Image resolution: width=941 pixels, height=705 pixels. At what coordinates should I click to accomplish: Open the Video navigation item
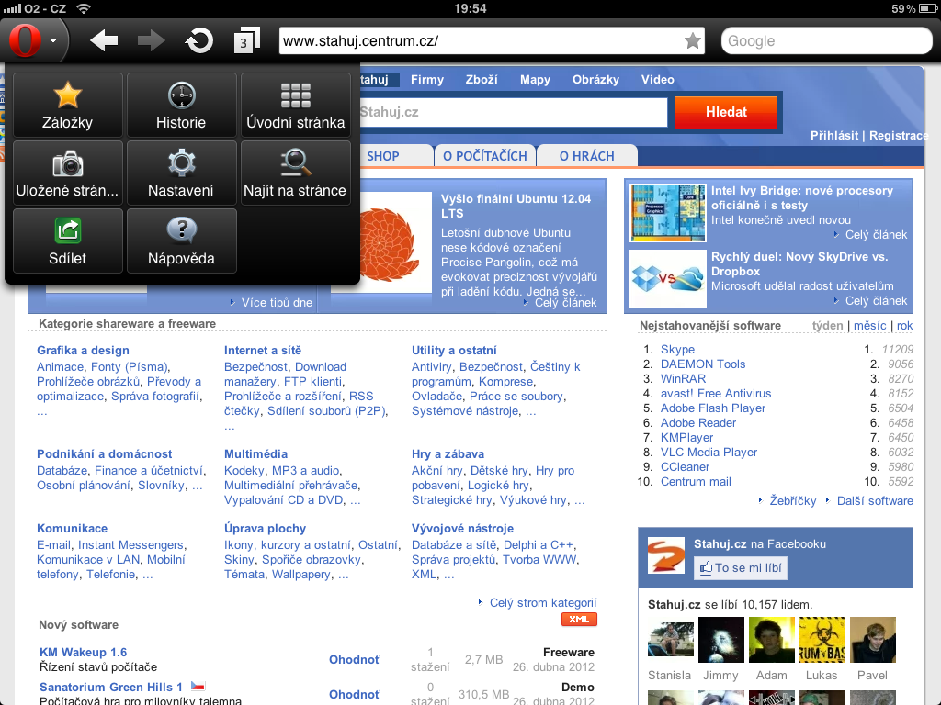tap(658, 79)
